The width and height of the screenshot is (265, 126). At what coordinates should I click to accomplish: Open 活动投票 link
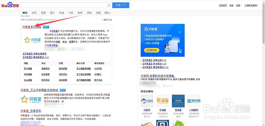pyautogui.click(x=63, y=80)
